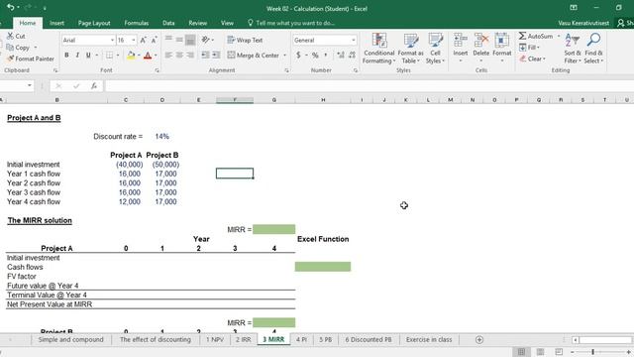
Task: Click Merge & Center
Action: [254, 56]
